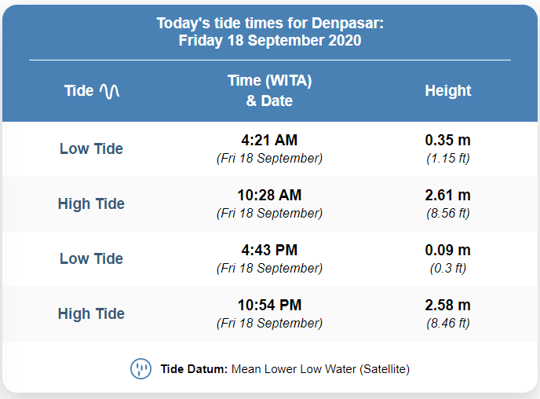Click the first High Tide row label
The height and width of the screenshot is (399, 540).
pyautogui.click(x=91, y=204)
